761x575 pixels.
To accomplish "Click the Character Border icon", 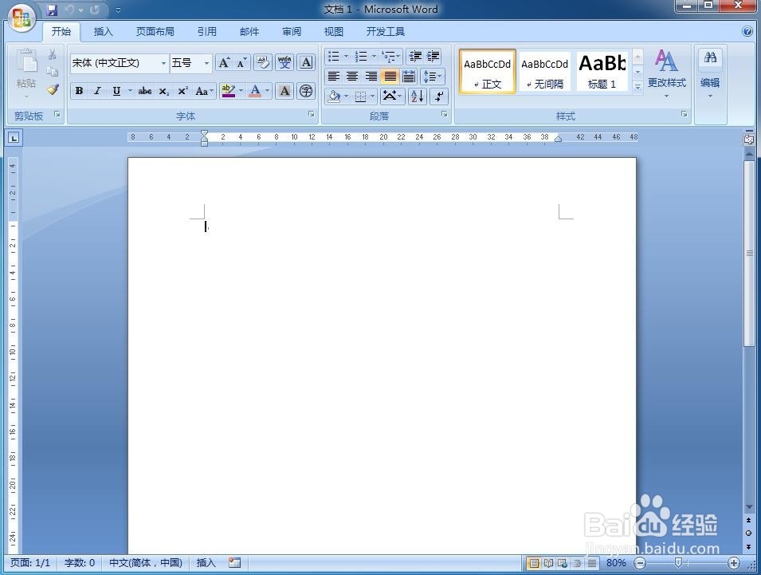I will pyautogui.click(x=306, y=63).
